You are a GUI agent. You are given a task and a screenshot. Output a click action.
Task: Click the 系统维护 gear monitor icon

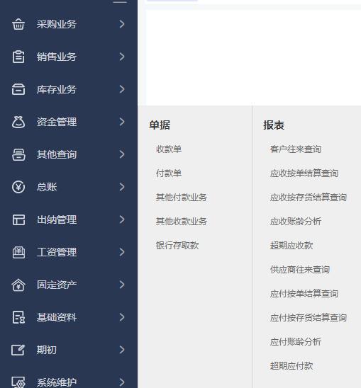coord(18,382)
